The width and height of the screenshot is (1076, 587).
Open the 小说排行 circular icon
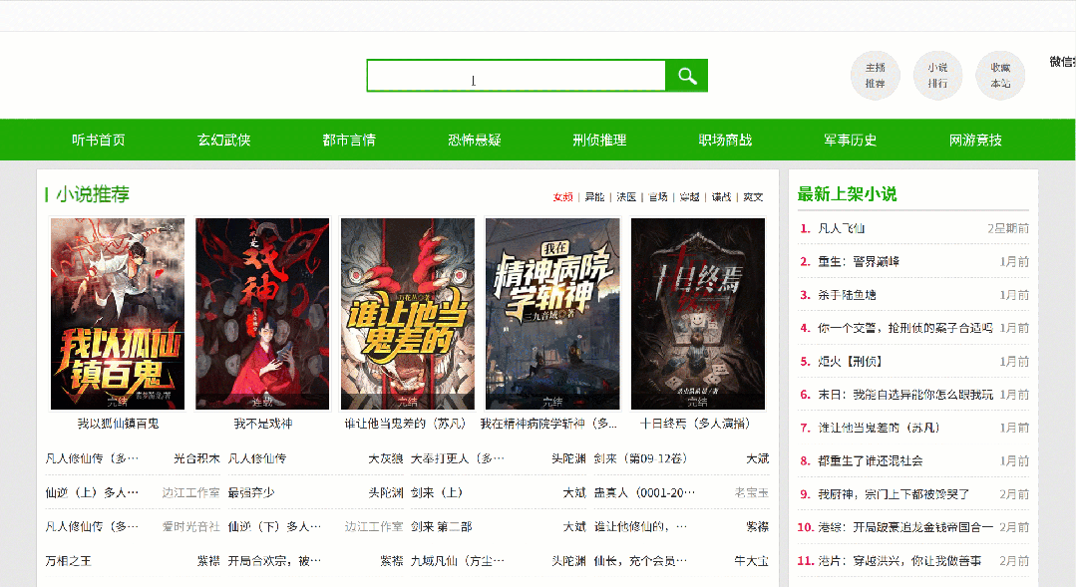937,75
